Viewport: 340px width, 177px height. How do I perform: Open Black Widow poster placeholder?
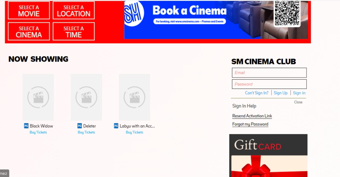[38, 97]
